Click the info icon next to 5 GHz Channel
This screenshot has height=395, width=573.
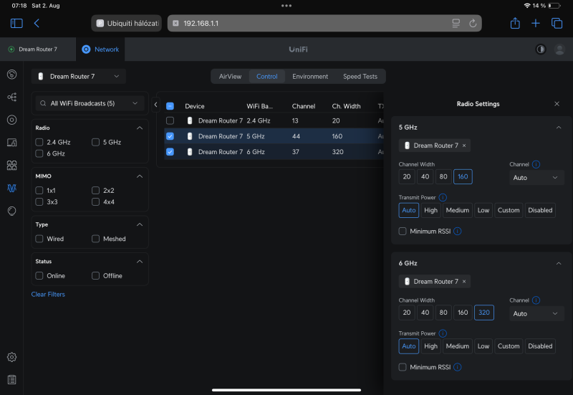tap(536, 165)
